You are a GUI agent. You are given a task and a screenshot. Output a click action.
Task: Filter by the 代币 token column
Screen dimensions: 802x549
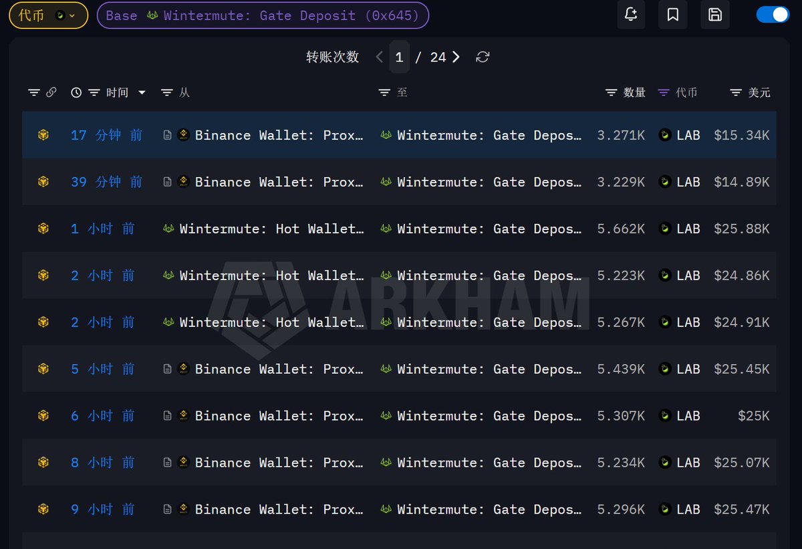pos(664,93)
